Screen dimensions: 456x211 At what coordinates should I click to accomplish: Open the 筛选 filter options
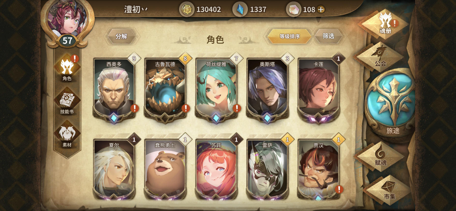coord(328,36)
